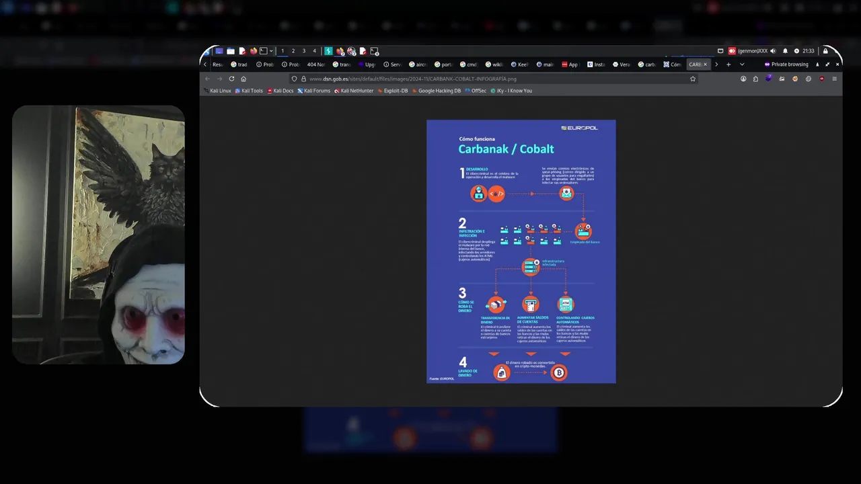The height and width of the screenshot is (484, 861).
Task: Open the Google Hacking DB bookmark
Action: coord(437,91)
